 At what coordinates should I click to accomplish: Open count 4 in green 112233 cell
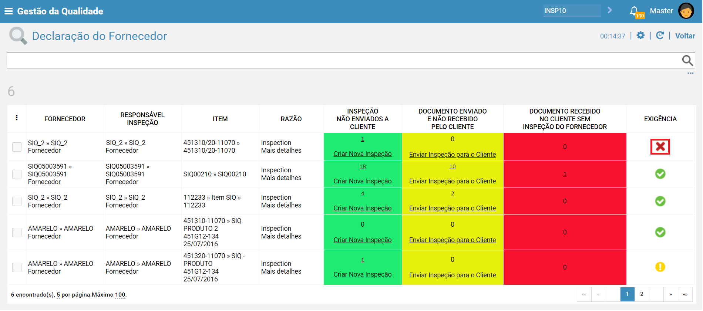point(362,193)
